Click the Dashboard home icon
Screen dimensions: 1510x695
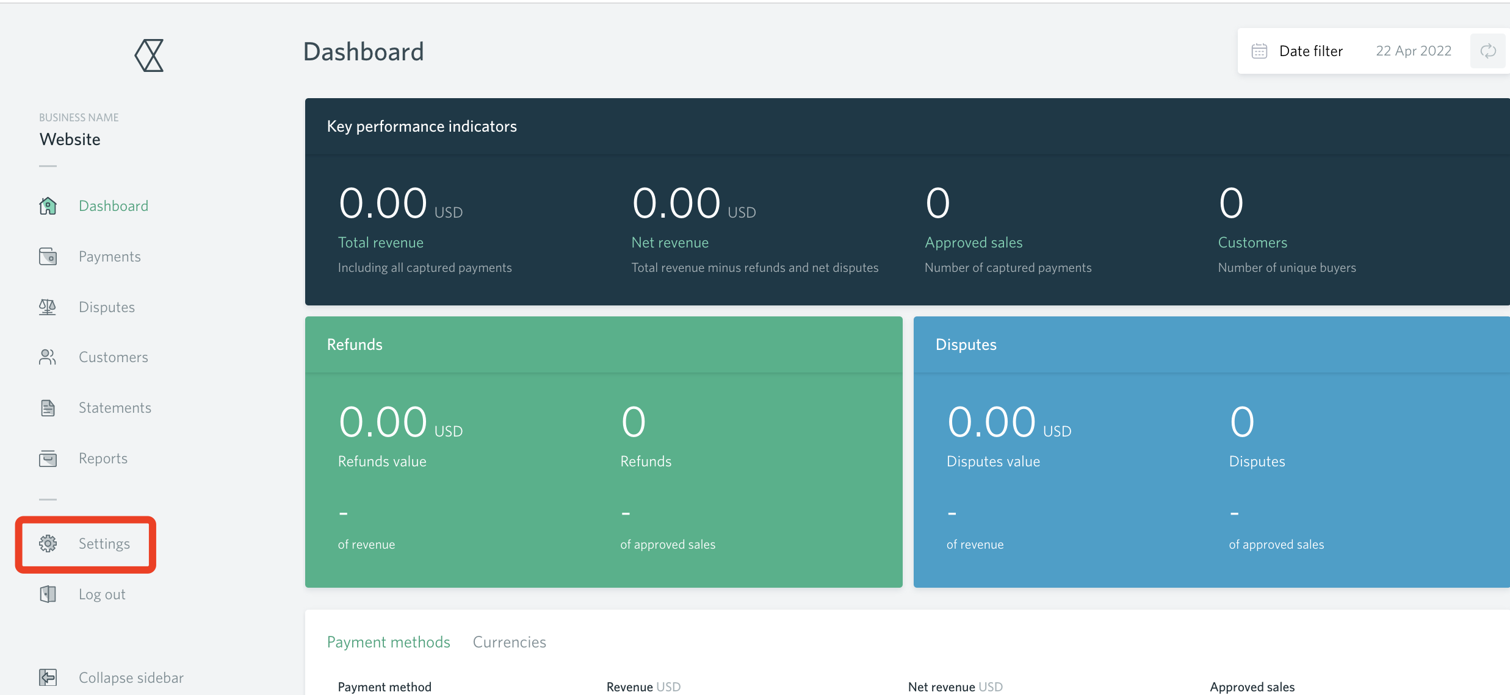coord(48,206)
